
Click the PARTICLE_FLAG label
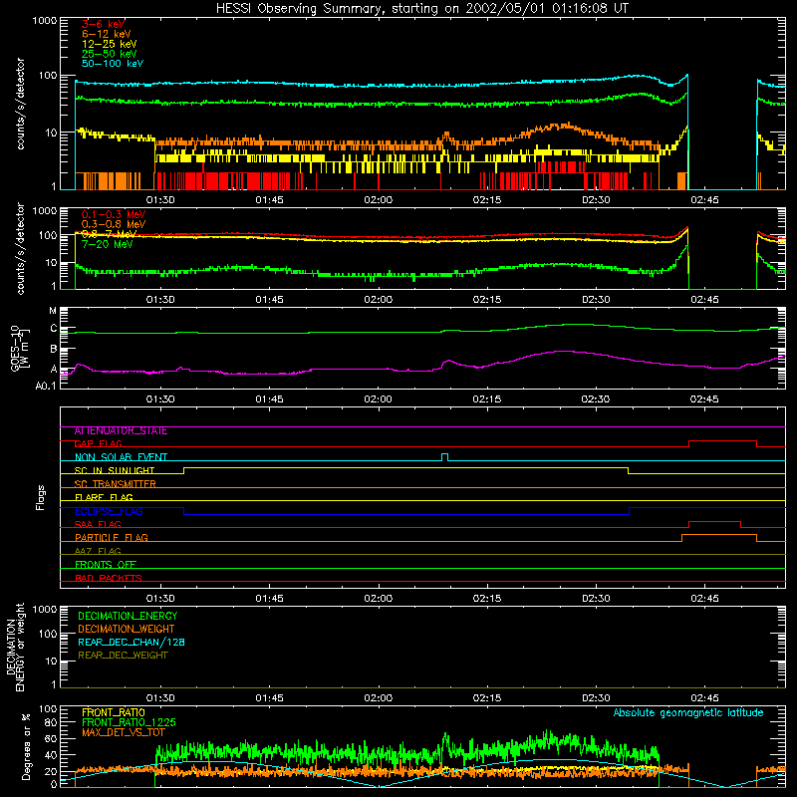tap(112, 538)
